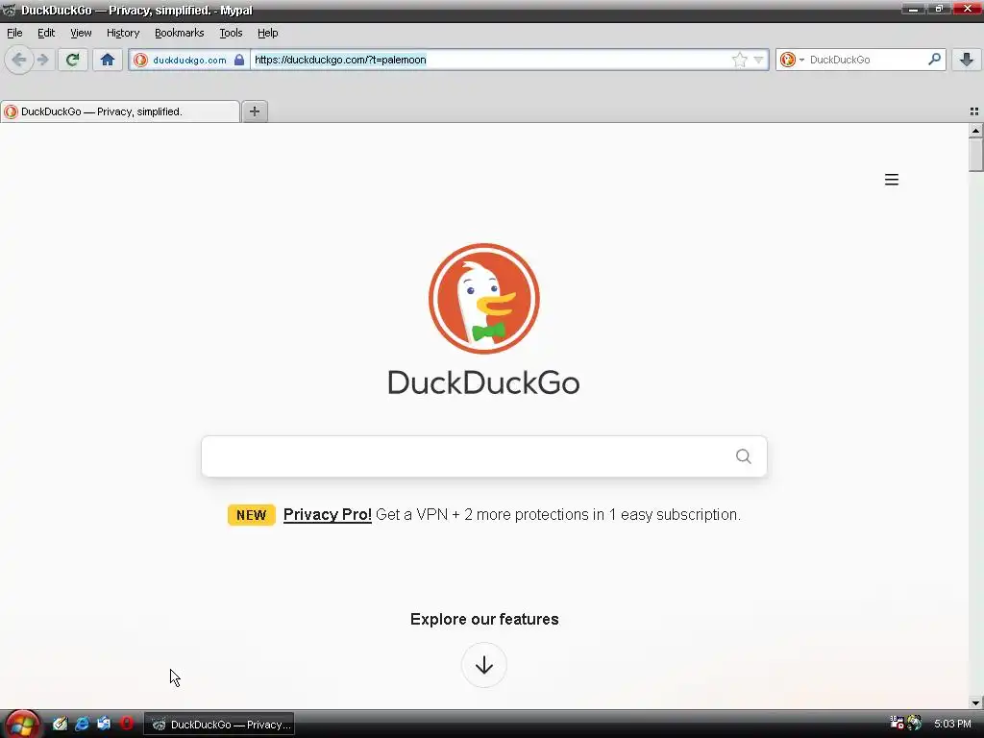Go to the browser home page

108,60
